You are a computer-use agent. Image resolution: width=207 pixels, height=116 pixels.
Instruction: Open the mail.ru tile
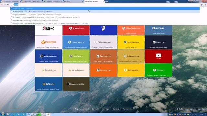(x=49, y=84)
